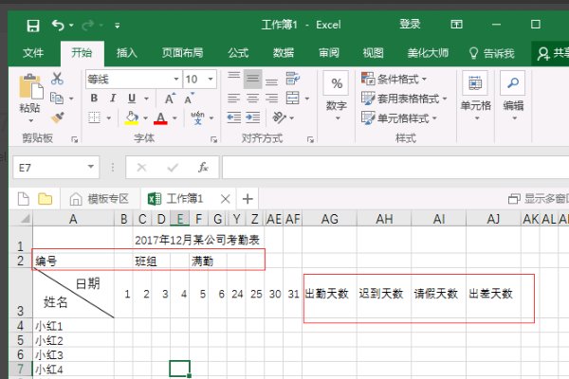Select column AG header
The height and width of the screenshot is (379, 569).
[x=329, y=219]
